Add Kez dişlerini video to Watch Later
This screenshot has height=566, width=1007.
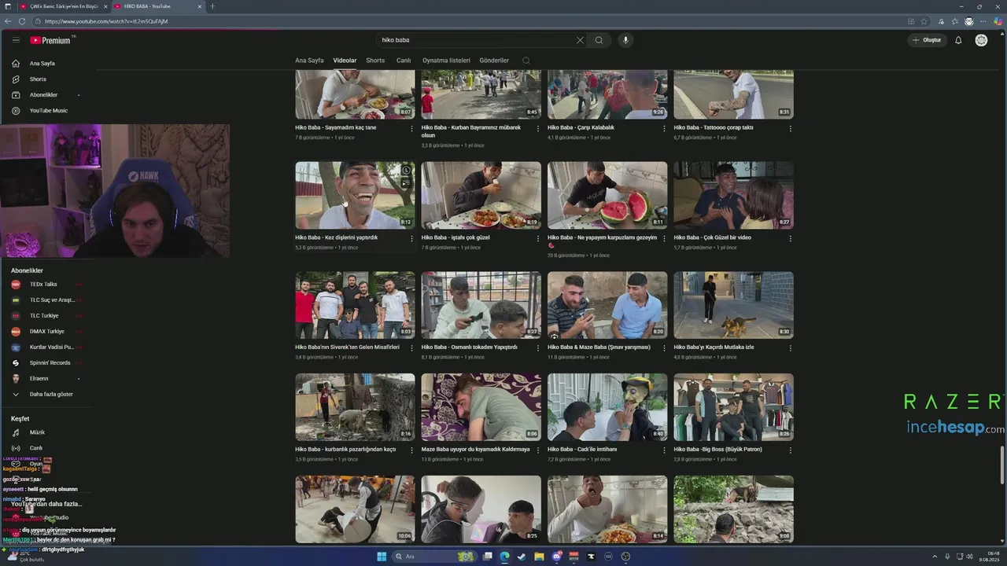(406, 171)
